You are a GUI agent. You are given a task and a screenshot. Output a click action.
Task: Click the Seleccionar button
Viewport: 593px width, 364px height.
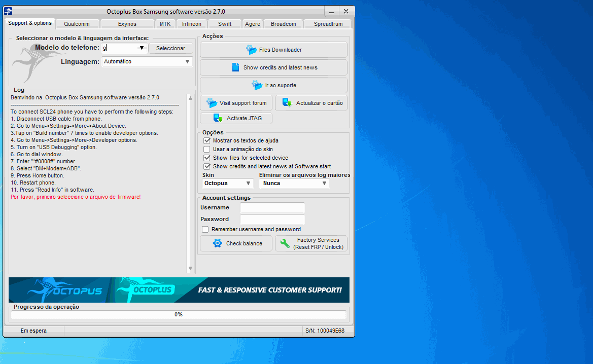click(x=170, y=48)
